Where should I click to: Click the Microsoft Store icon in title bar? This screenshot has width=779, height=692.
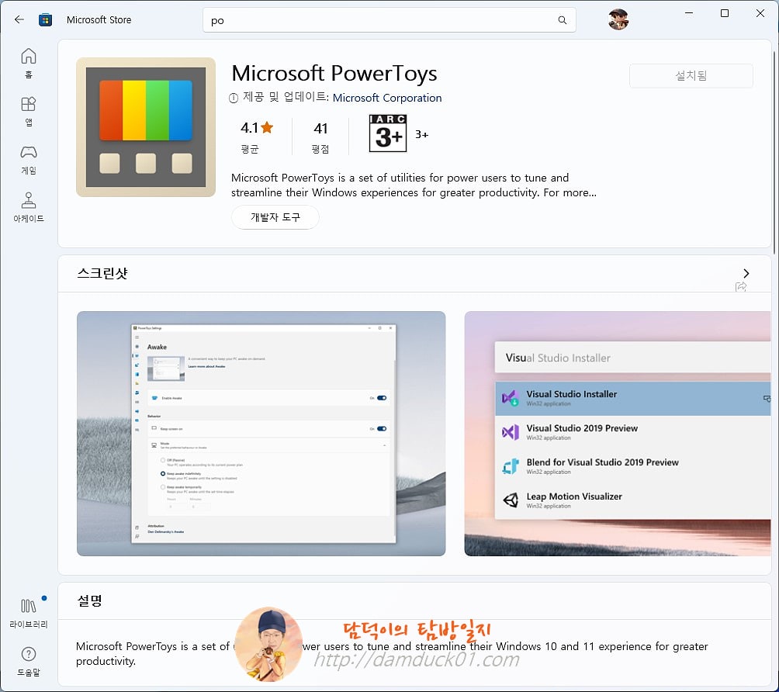[46, 19]
